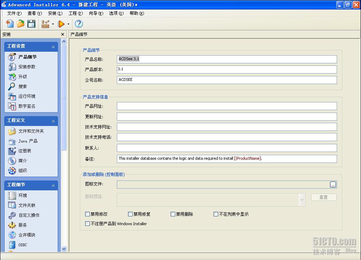361x260 pixels.
Task: Click the 联系人 input field
Action: [x=227, y=148]
